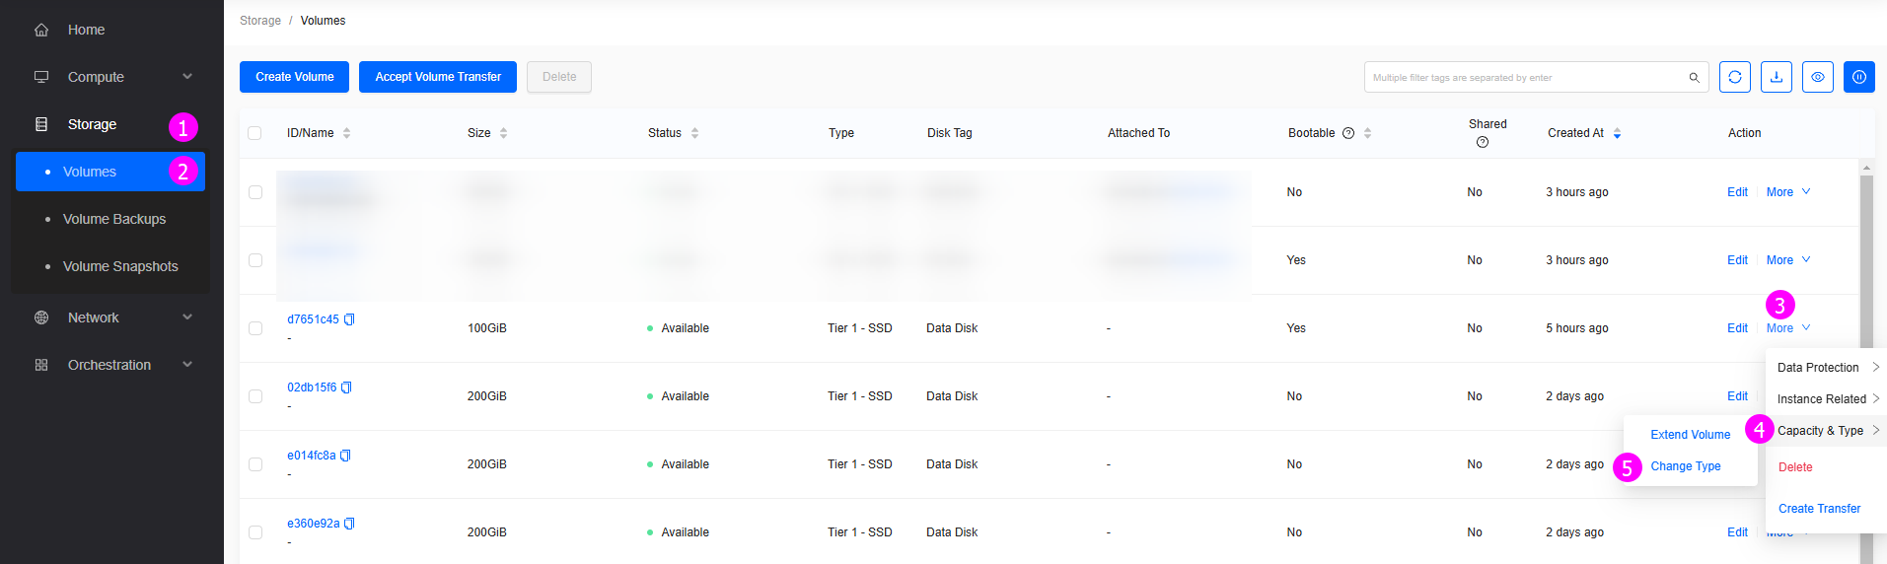This screenshot has height=564, width=1887.
Task: Refresh the volumes list
Action: (x=1735, y=77)
